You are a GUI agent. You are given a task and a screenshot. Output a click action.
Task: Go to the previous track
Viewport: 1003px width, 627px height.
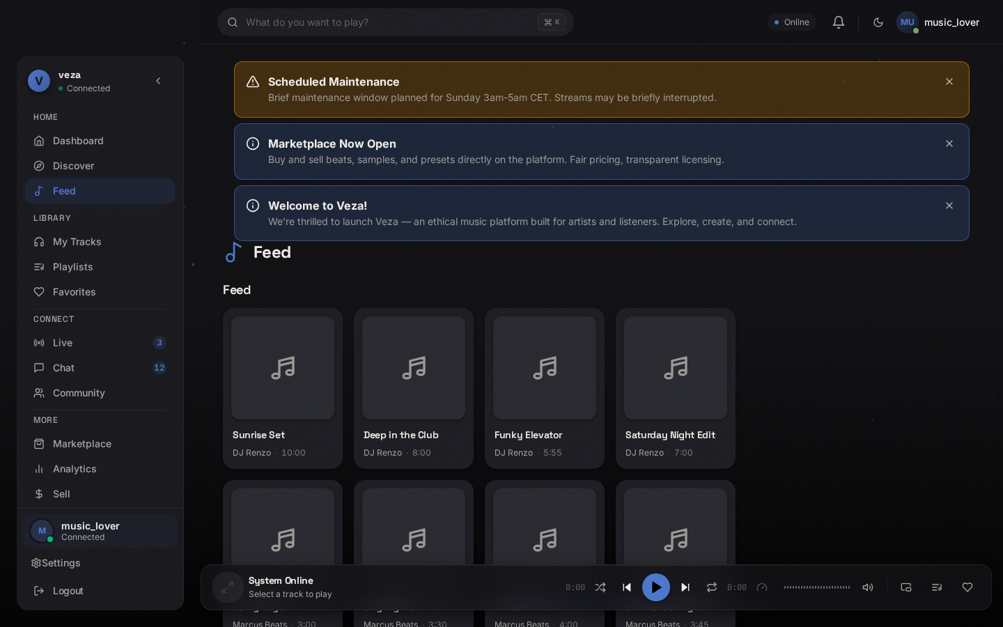coord(627,587)
